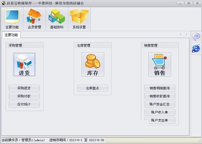Open 基础资料 basic data
Screen dimensions: 202x144
pyautogui.click(x=57, y=19)
